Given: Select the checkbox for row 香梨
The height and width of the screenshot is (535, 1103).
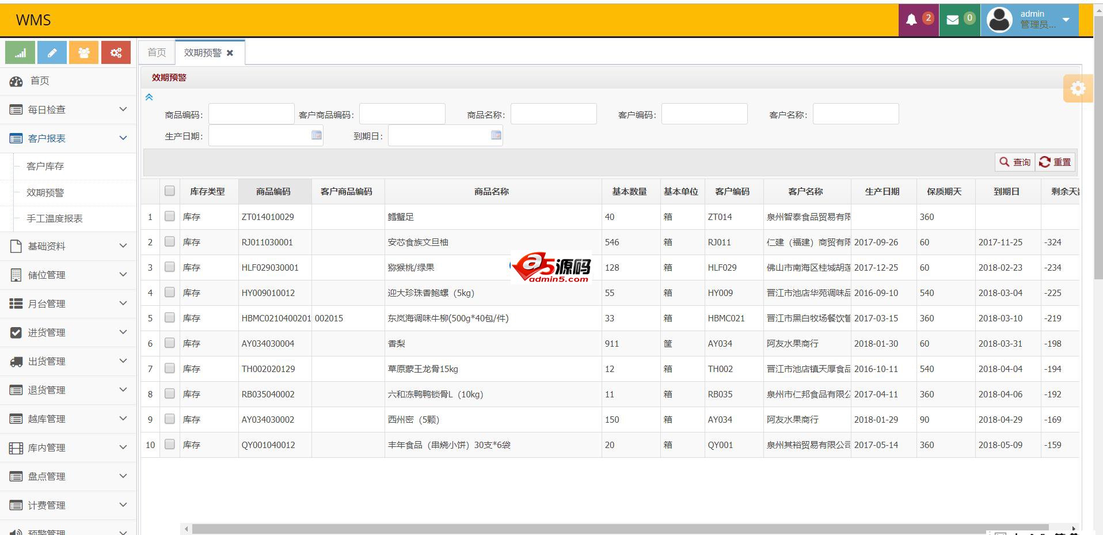Looking at the screenshot, I should click(169, 343).
